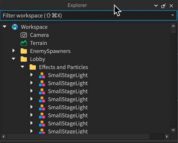Collapse the Lobby folder
The width and height of the screenshot is (178, 143).
click(x=14, y=58)
